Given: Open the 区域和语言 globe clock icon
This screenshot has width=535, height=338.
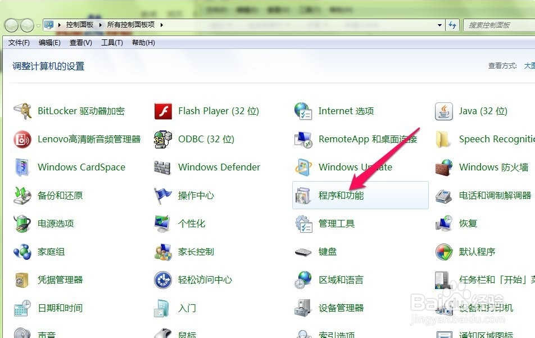Looking at the screenshot, I should coord(303,280).
